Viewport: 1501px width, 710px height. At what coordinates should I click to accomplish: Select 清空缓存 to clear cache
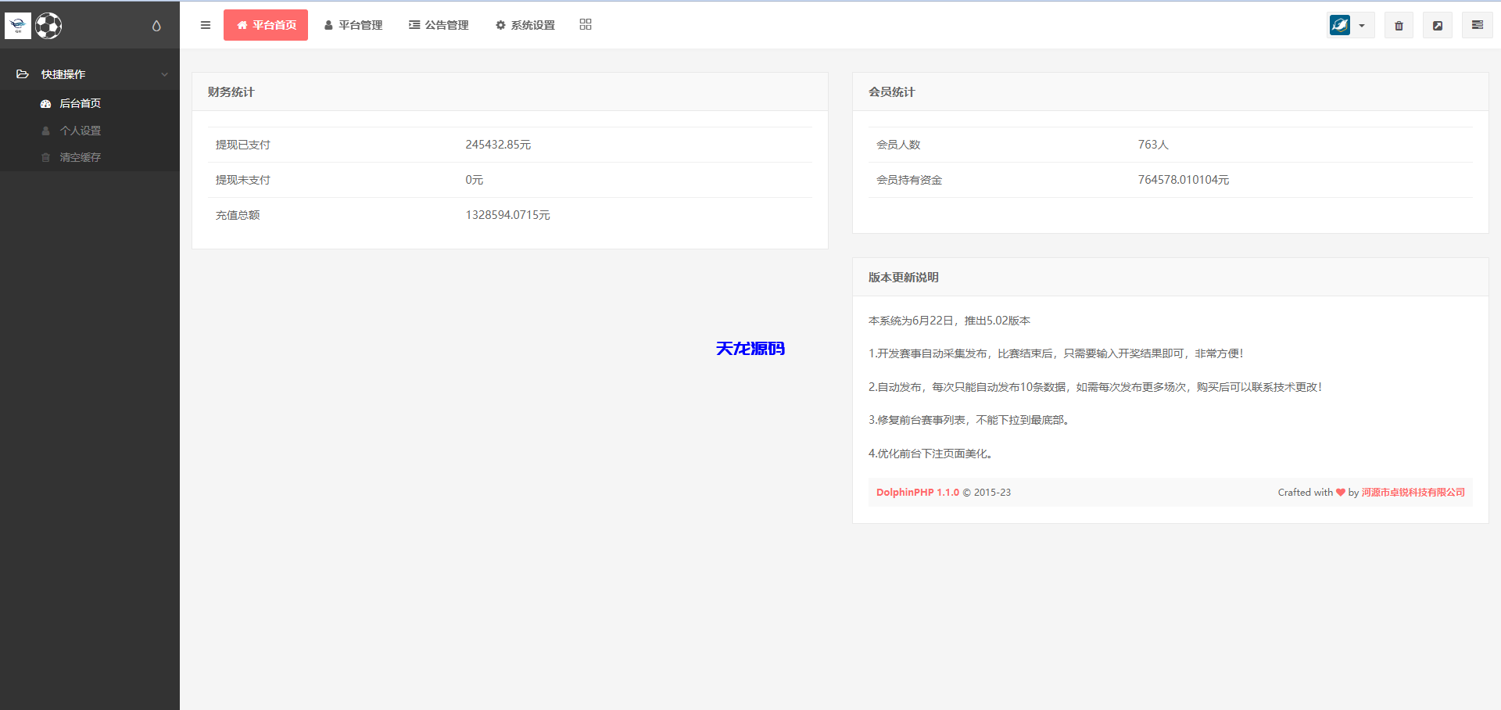tap(81, 157)
